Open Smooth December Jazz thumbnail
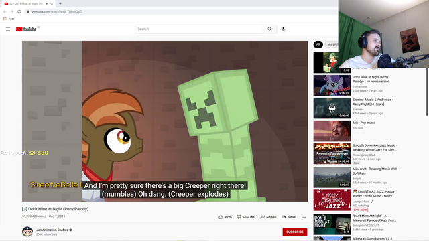429x241 pixels. point(332,153)
